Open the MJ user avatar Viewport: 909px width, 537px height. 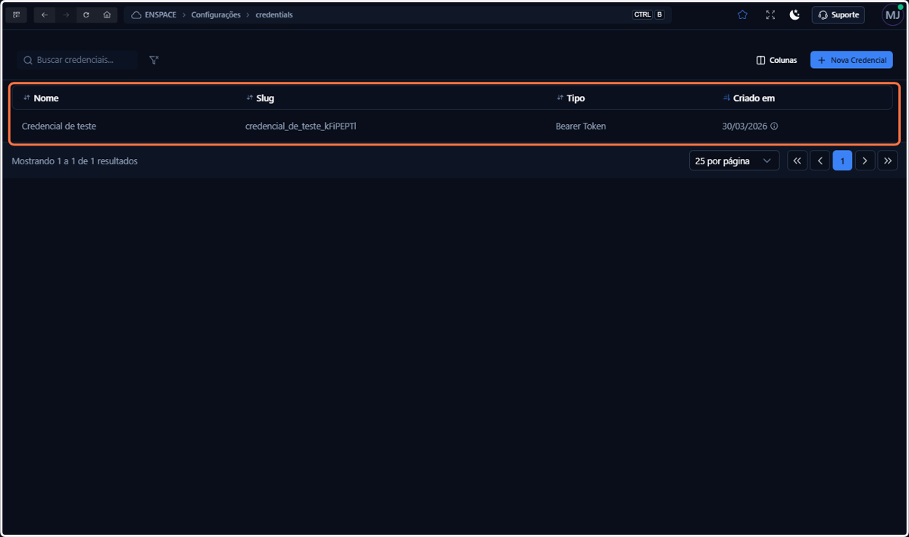click(x=892, y=14)
